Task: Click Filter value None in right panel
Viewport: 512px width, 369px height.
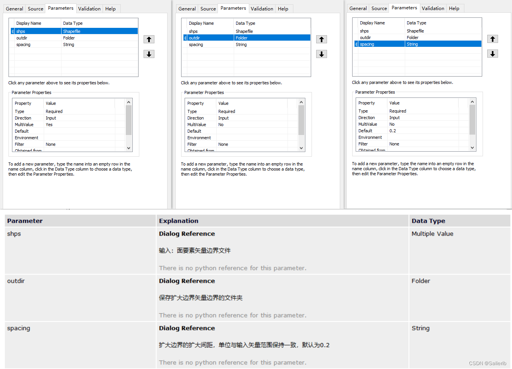Action: pyautogui.click(x=394, y=144)
